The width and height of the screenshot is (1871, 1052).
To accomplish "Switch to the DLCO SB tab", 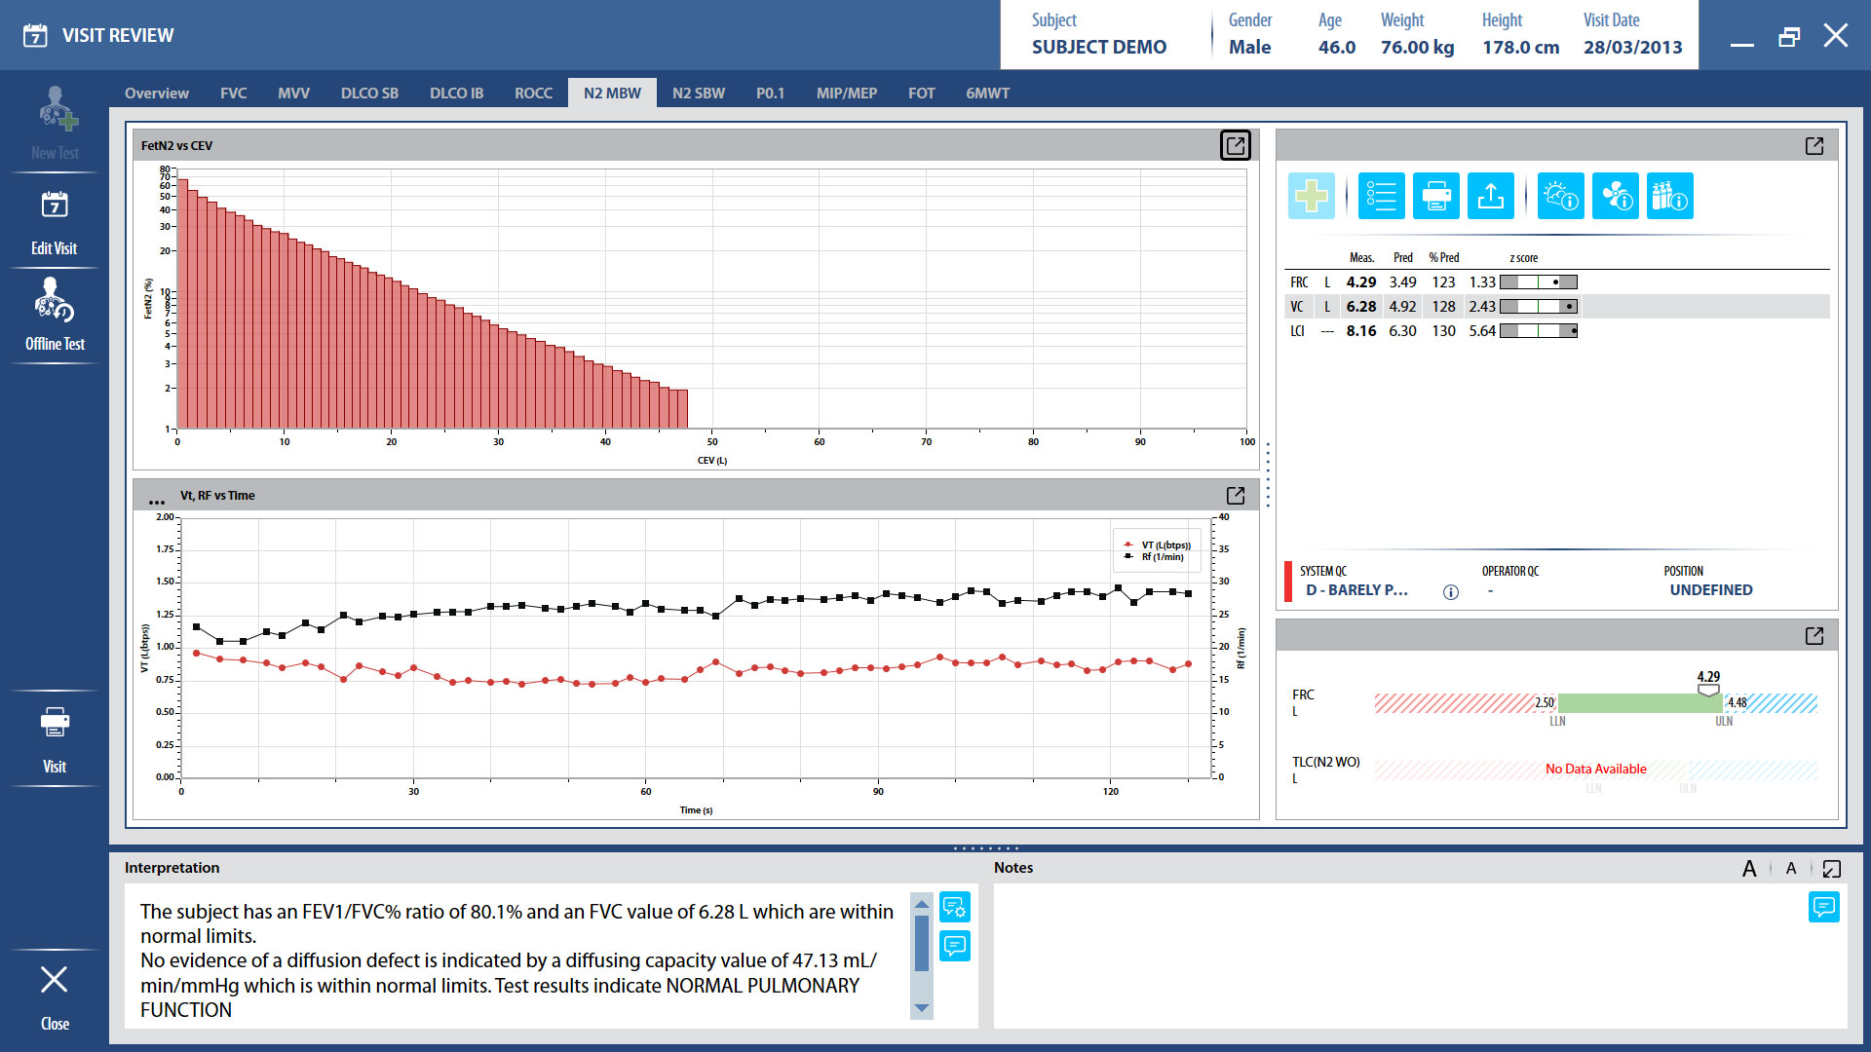I will tap(369, 94).
